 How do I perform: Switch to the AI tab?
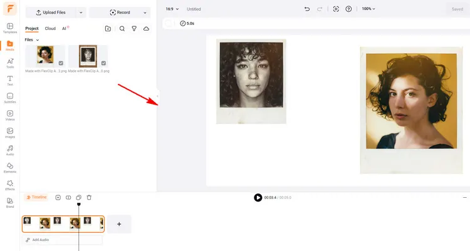click(65, 29)
